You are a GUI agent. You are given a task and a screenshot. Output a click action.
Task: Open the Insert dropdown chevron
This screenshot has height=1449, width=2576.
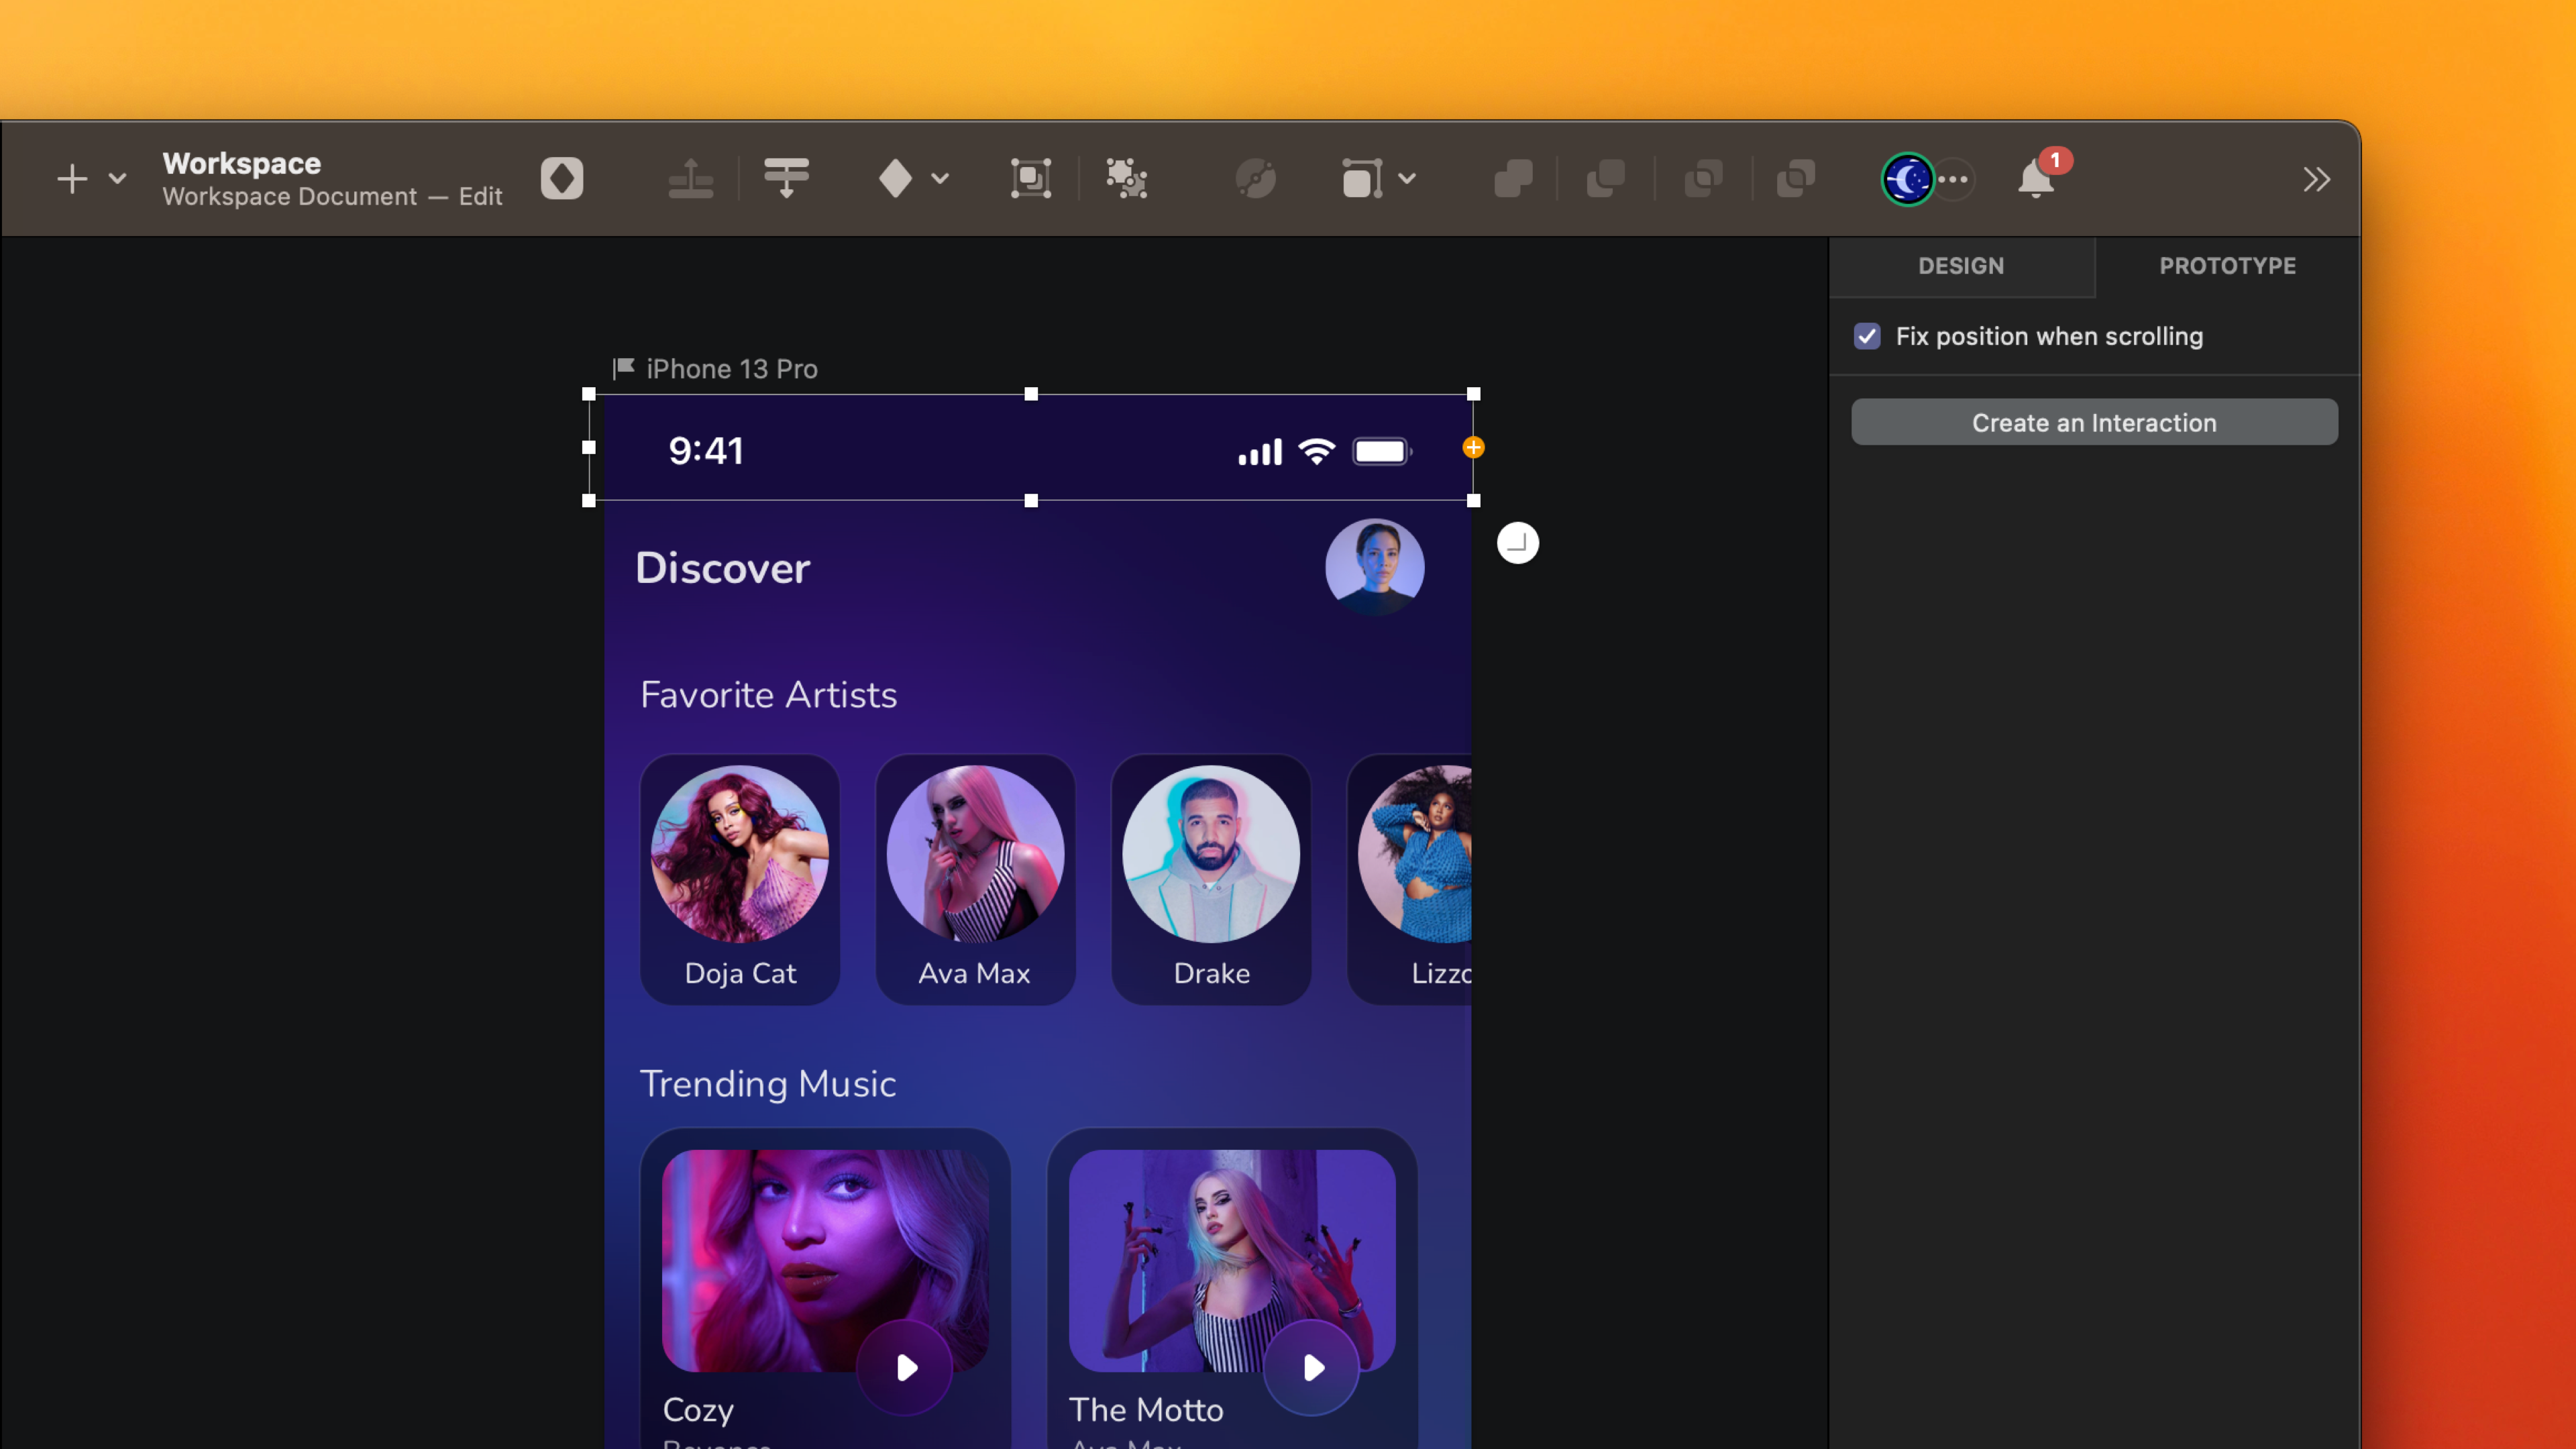point(118,179)
